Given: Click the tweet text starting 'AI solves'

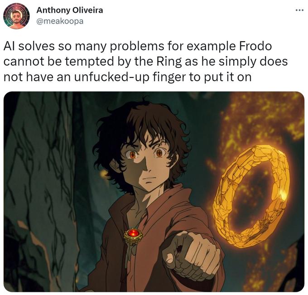Looking at the screenshot, I should [x=145, y=62].
